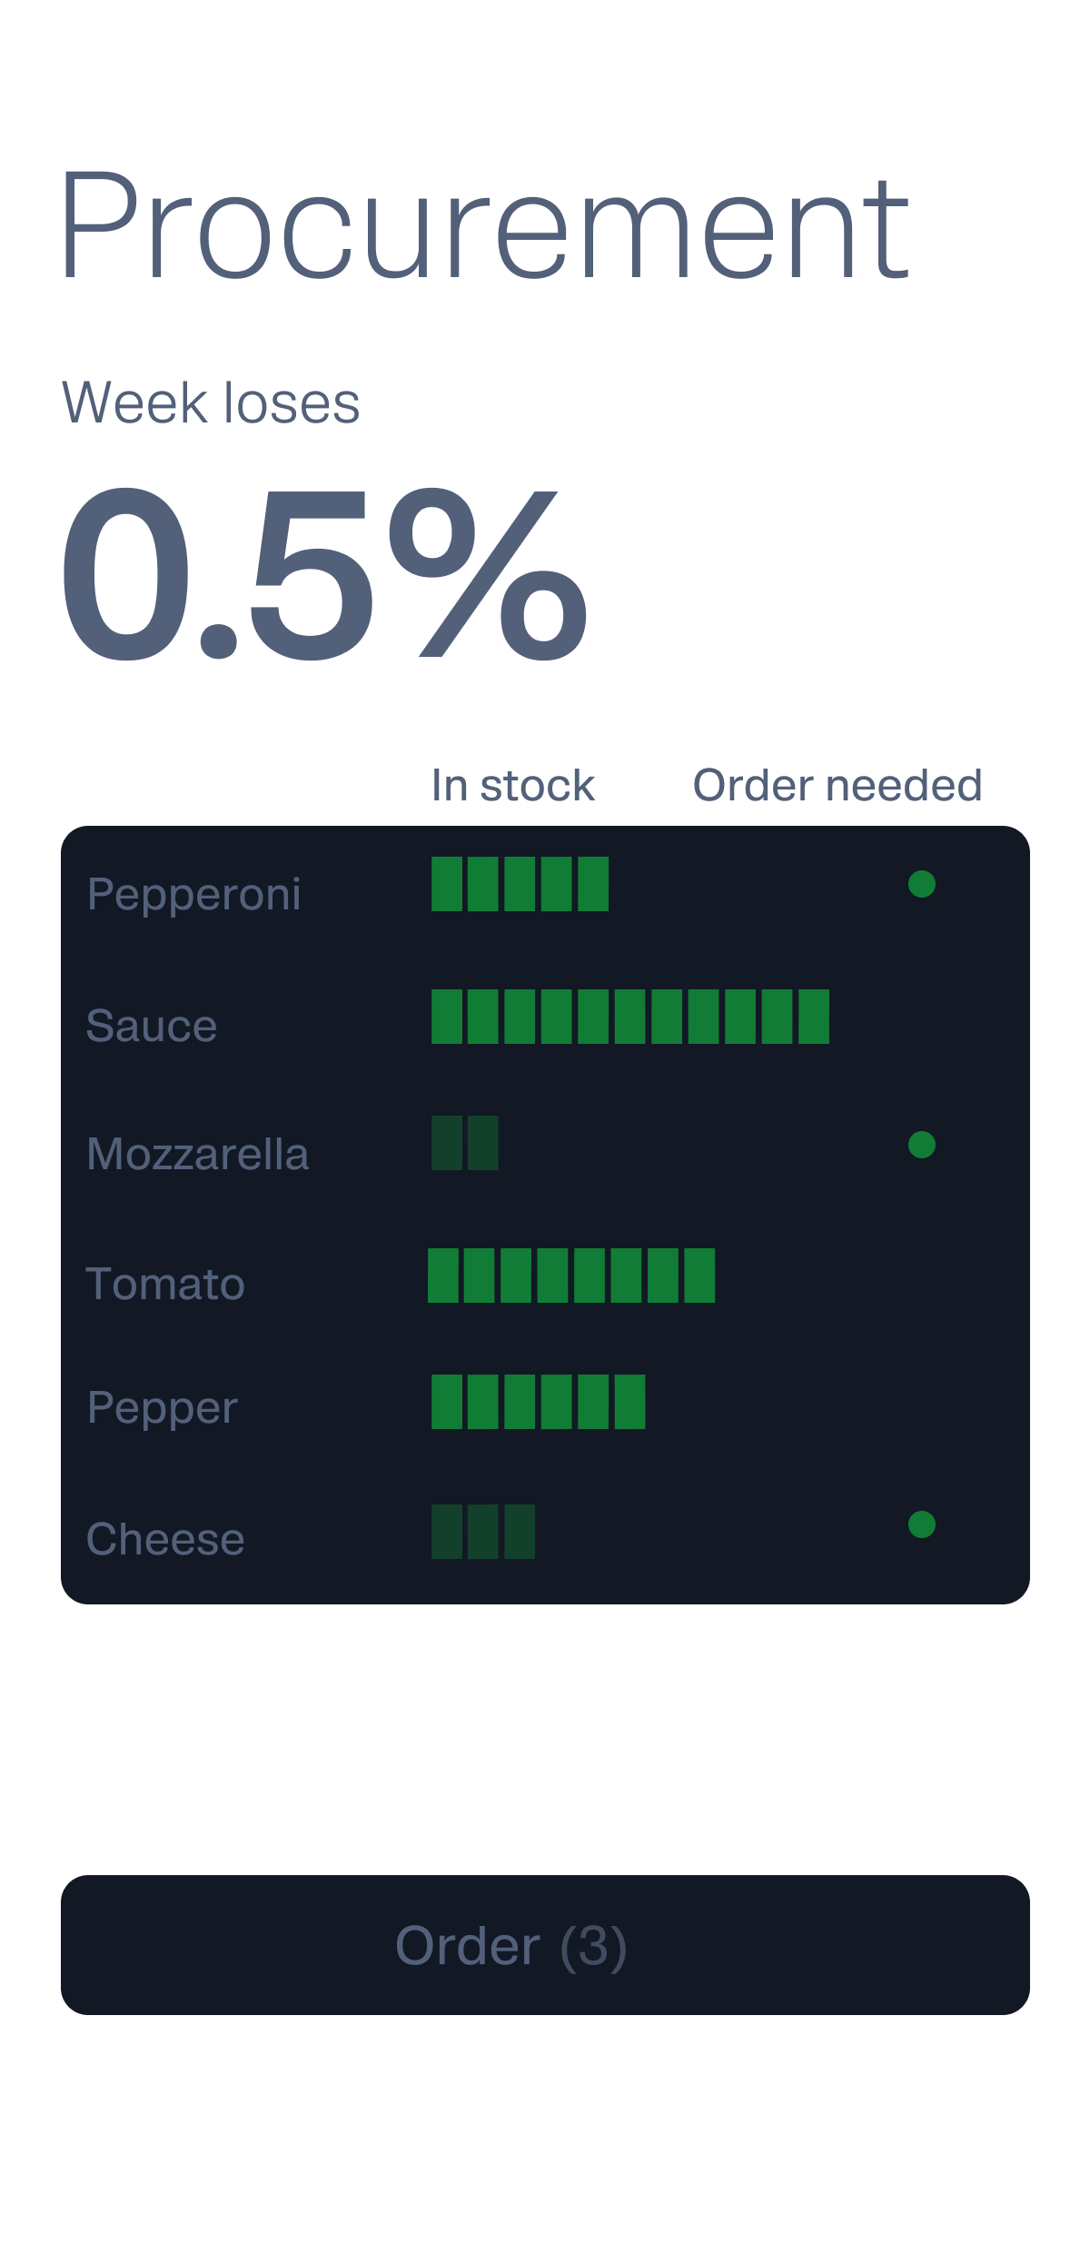1090x2244 pixels.
Task: Select the Sauce ingredient label
Action: [152, 1026]
